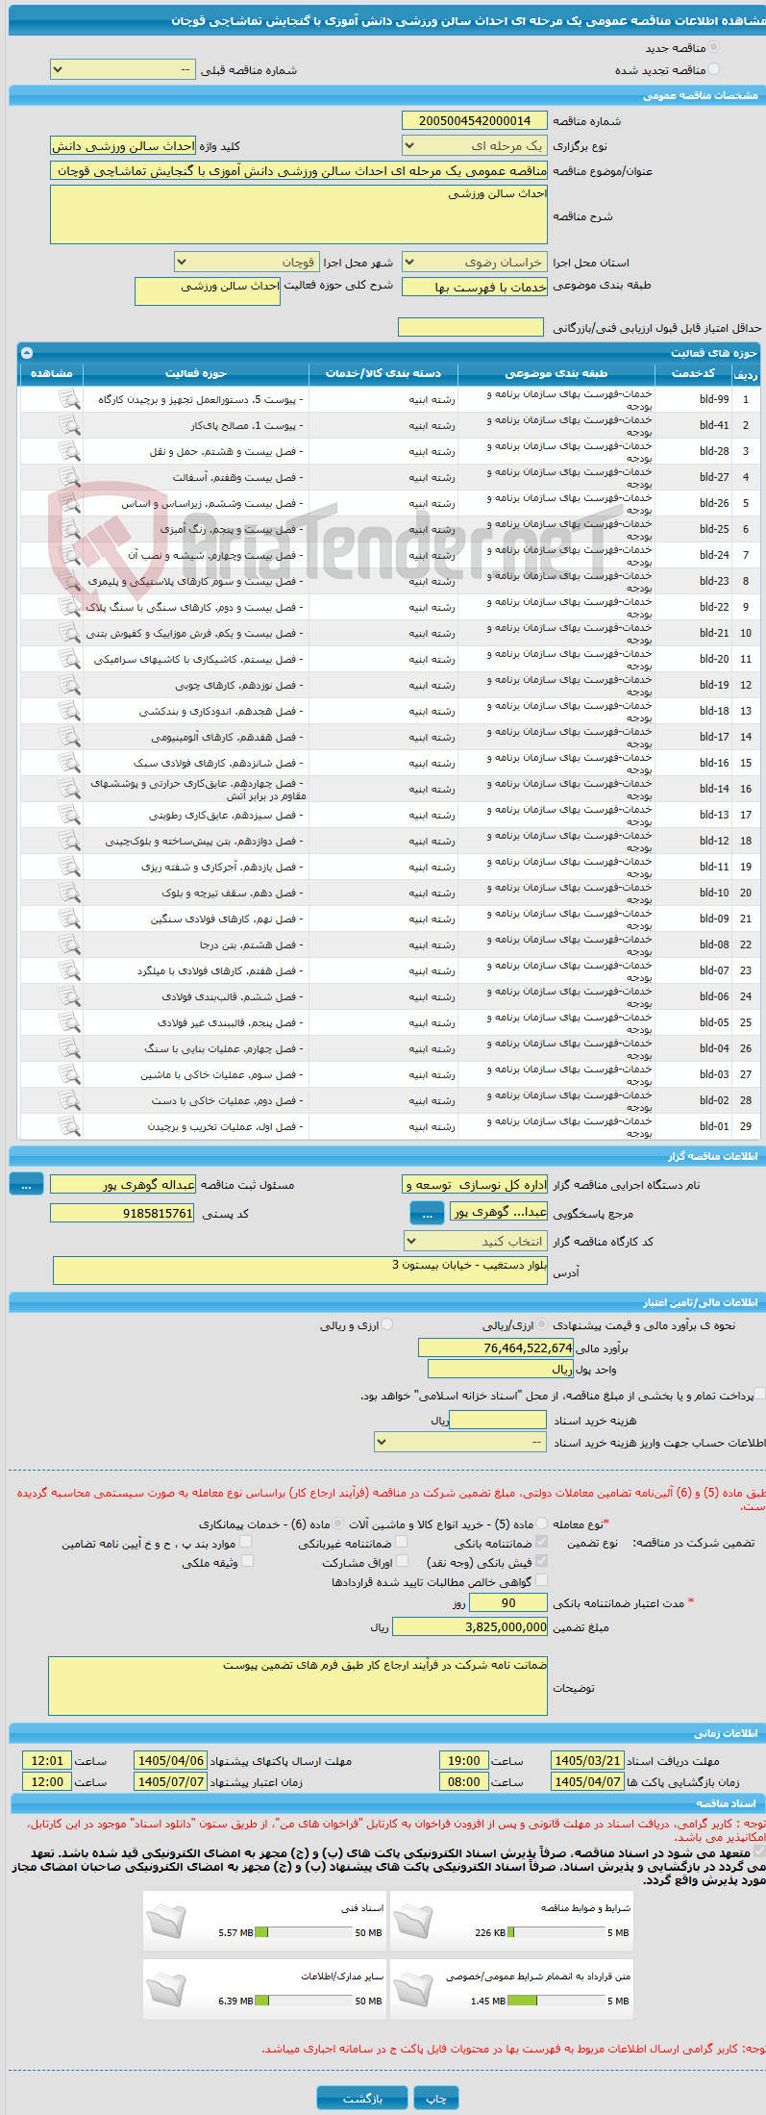Screen dimensions: 766x2115
Task: Collapse the حوزه های فعالیت panel
Action: point(26,353)
